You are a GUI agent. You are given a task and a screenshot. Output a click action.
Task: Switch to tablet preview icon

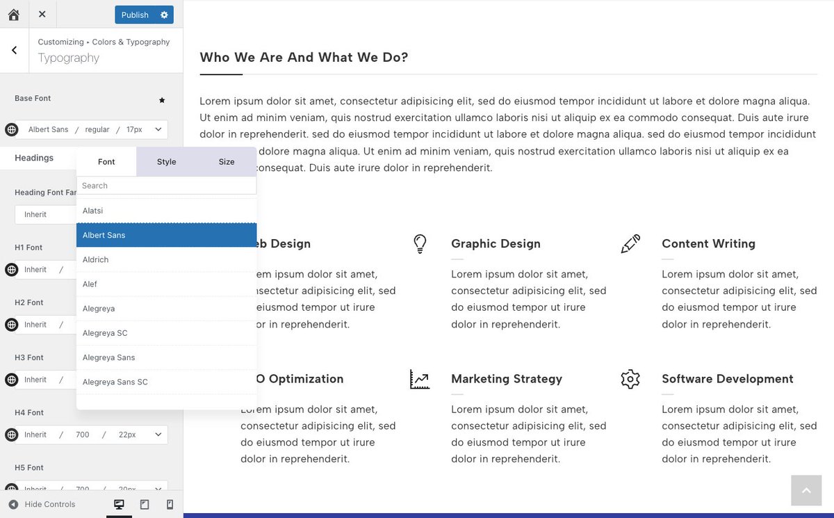tap(145, 504)
